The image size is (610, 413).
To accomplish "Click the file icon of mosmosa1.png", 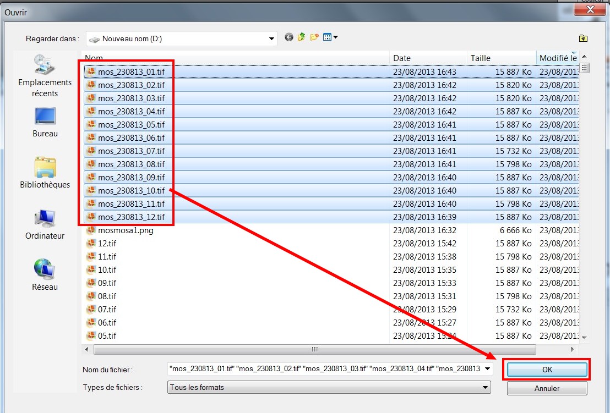I will pyautogui.click(x=91, y=230).
